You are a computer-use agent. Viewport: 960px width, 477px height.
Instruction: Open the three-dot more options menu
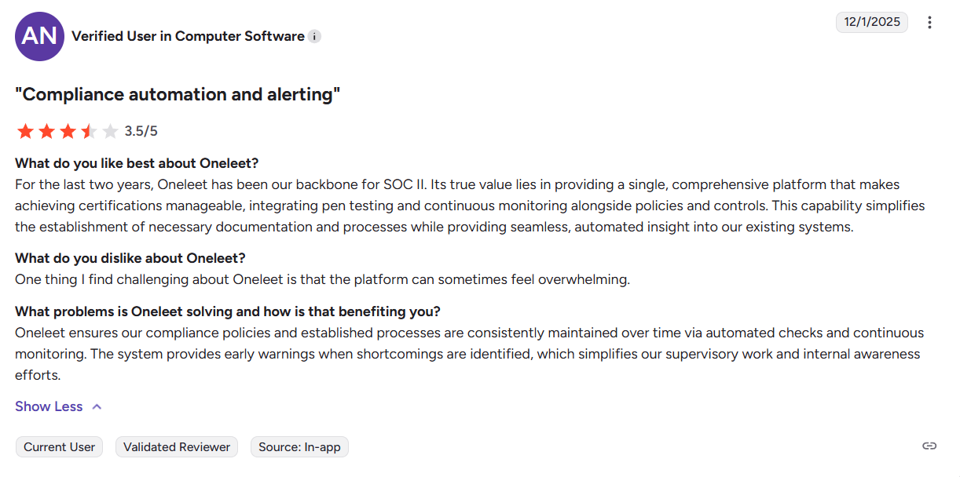pyautogui.click(x=929, y=22)
